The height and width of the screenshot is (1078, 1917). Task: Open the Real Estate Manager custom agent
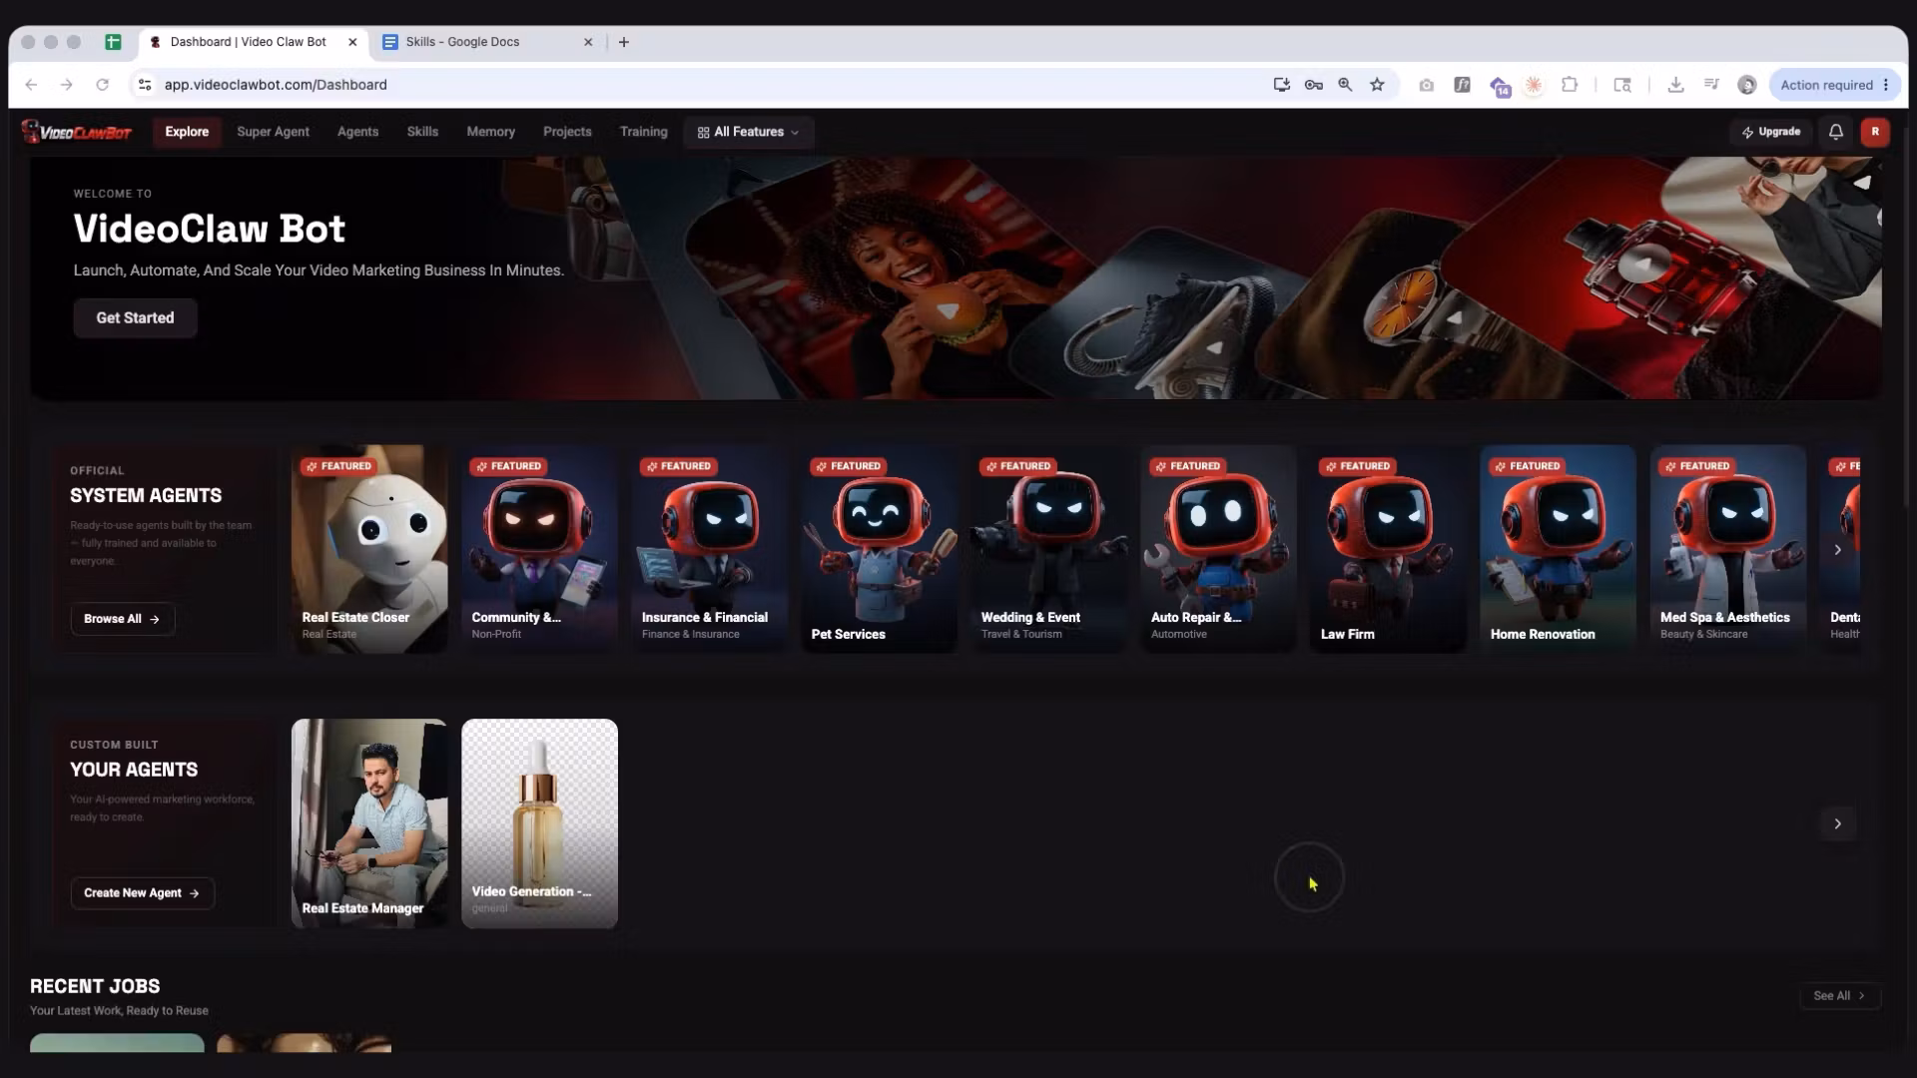point(368,823)
